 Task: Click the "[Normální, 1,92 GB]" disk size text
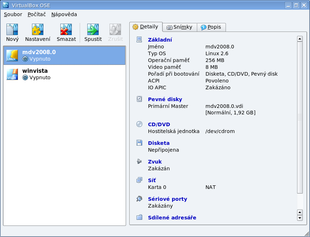click(x=231, y=113)
